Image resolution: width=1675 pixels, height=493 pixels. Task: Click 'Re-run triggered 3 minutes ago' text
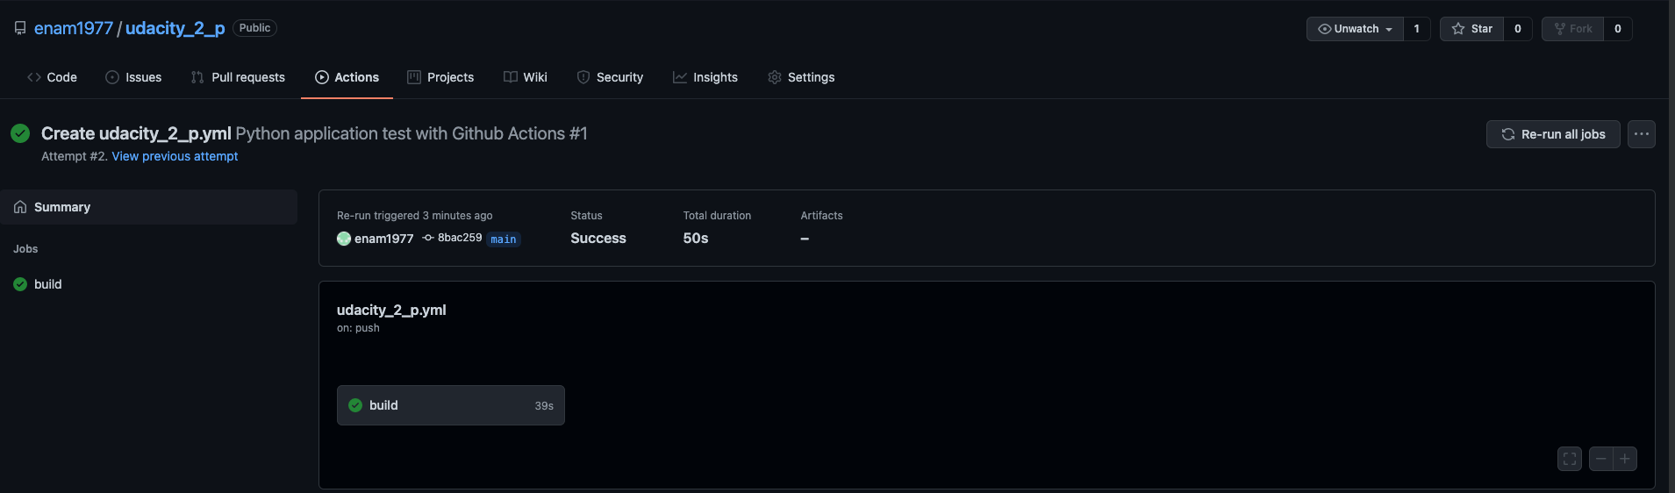point(415,216)
